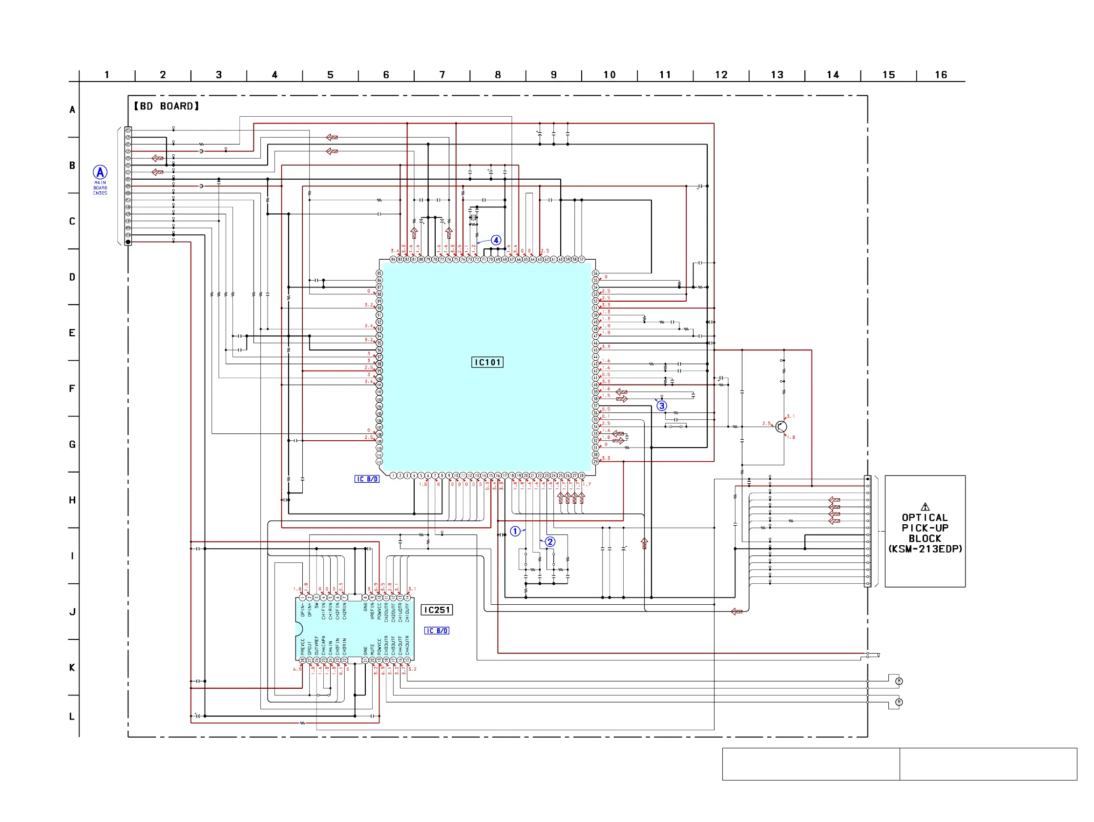Viewport: 1094px width, 822px height.
Task: Open the IC B/D link under IC251
Action: pyautogui.click(x=437, y=631)
